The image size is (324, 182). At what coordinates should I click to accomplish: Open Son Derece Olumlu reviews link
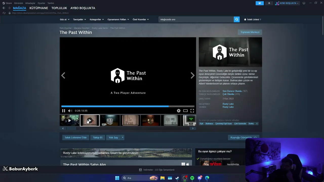click(232, 91)
